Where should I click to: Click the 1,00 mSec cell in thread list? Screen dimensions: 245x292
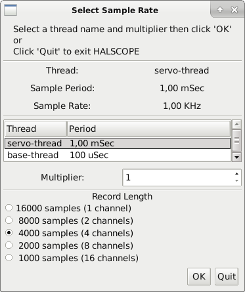(92, 144)
